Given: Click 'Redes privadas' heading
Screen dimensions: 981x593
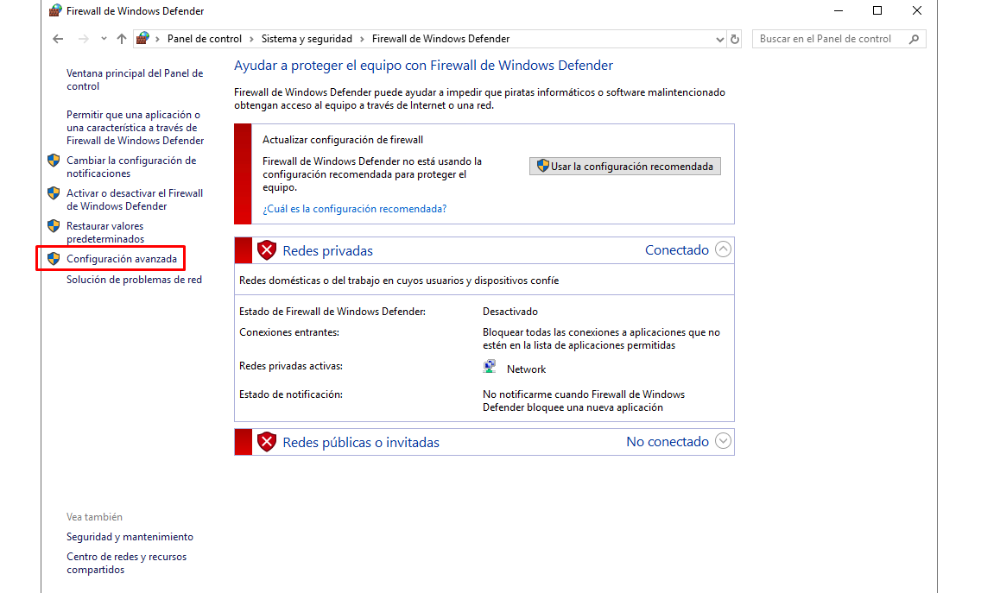Looking at the screenshot, I should pyautogui.click(x=328, y=251).
